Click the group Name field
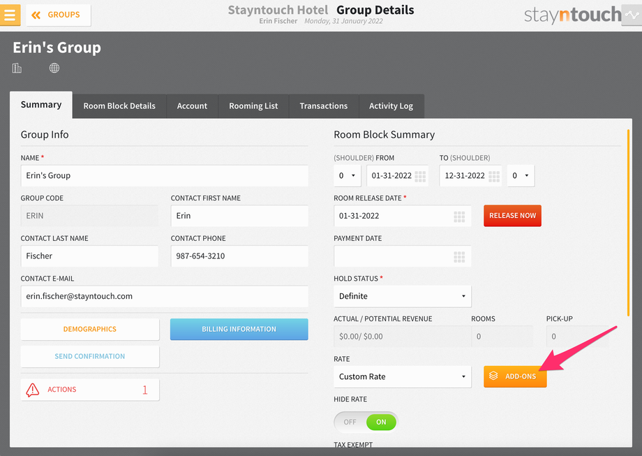 click(x=164, y=176)
